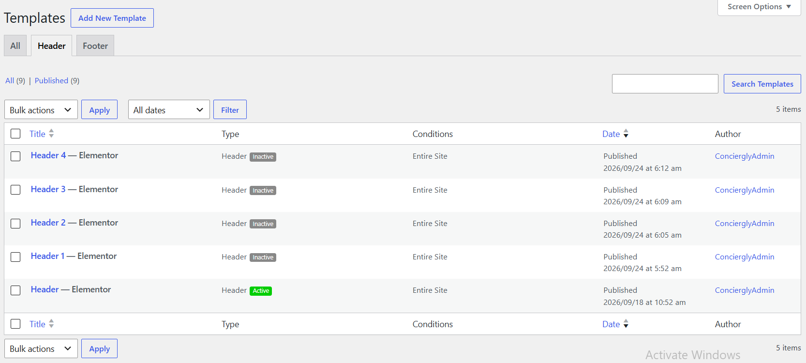Click the Inactive badge on the Header 3 row

(263, 191)
